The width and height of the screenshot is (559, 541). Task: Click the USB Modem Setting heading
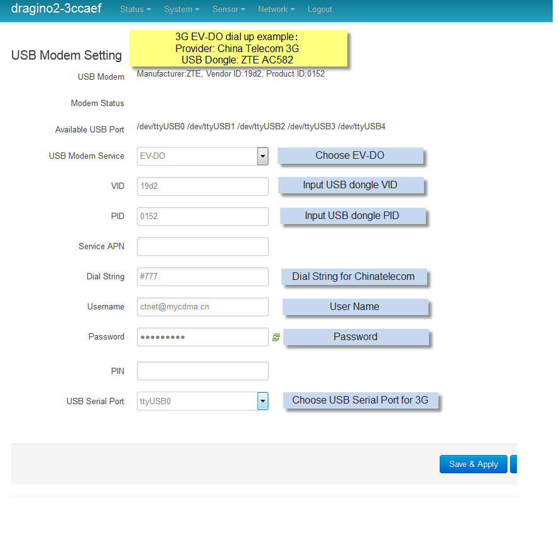click(67, 55)
